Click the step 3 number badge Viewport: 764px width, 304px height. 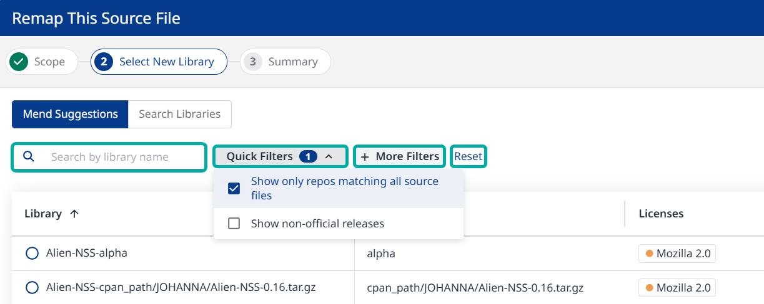pos(253,62)
